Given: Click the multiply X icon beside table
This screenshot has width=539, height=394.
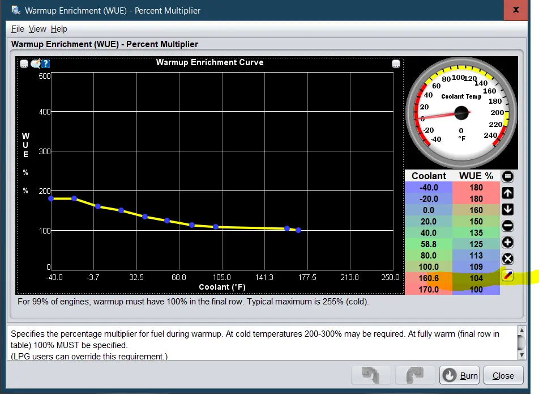Looking at the screenshot, I should pyautogui.click(x=507, y=259).
